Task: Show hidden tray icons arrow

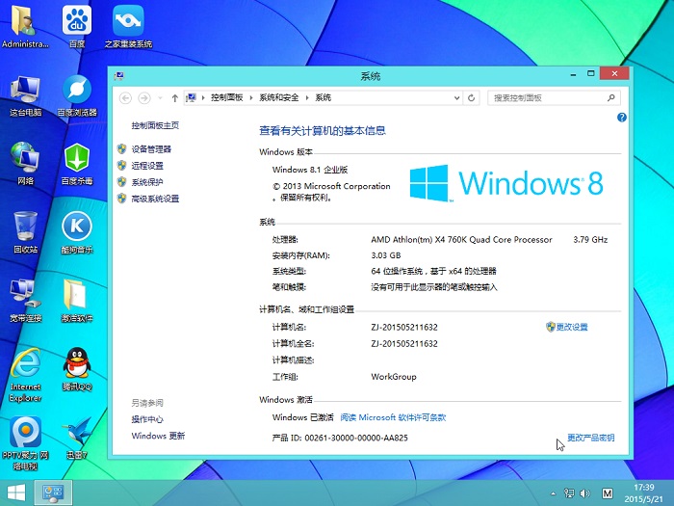Action: click(x=554, y=493)
